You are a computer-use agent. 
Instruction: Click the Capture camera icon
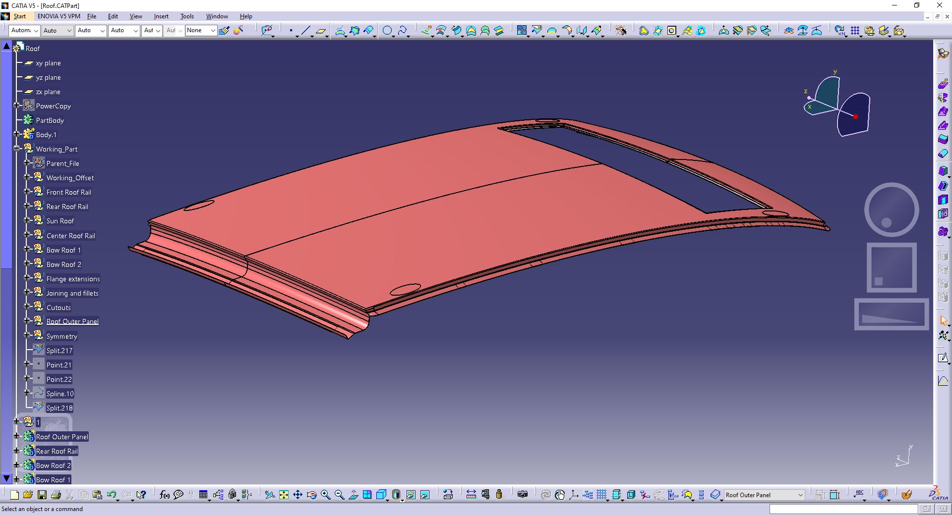click(523, 495)
